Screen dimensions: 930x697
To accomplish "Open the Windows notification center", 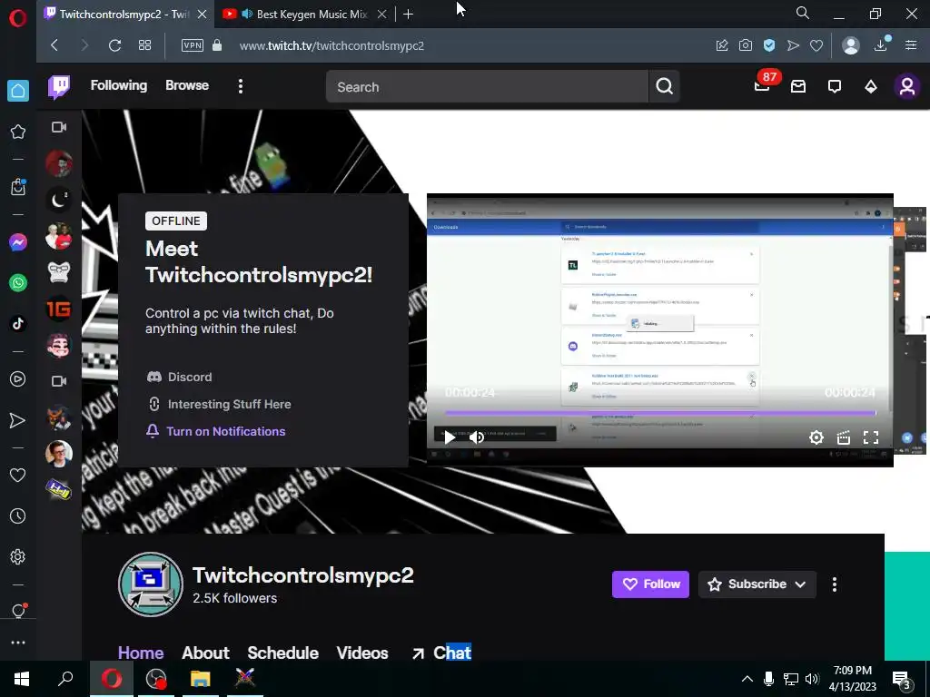I will pos(902,679).
